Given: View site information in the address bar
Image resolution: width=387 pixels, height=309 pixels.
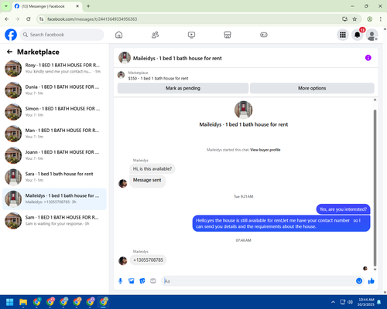Looking at the screenshot, I should point(41,19).
